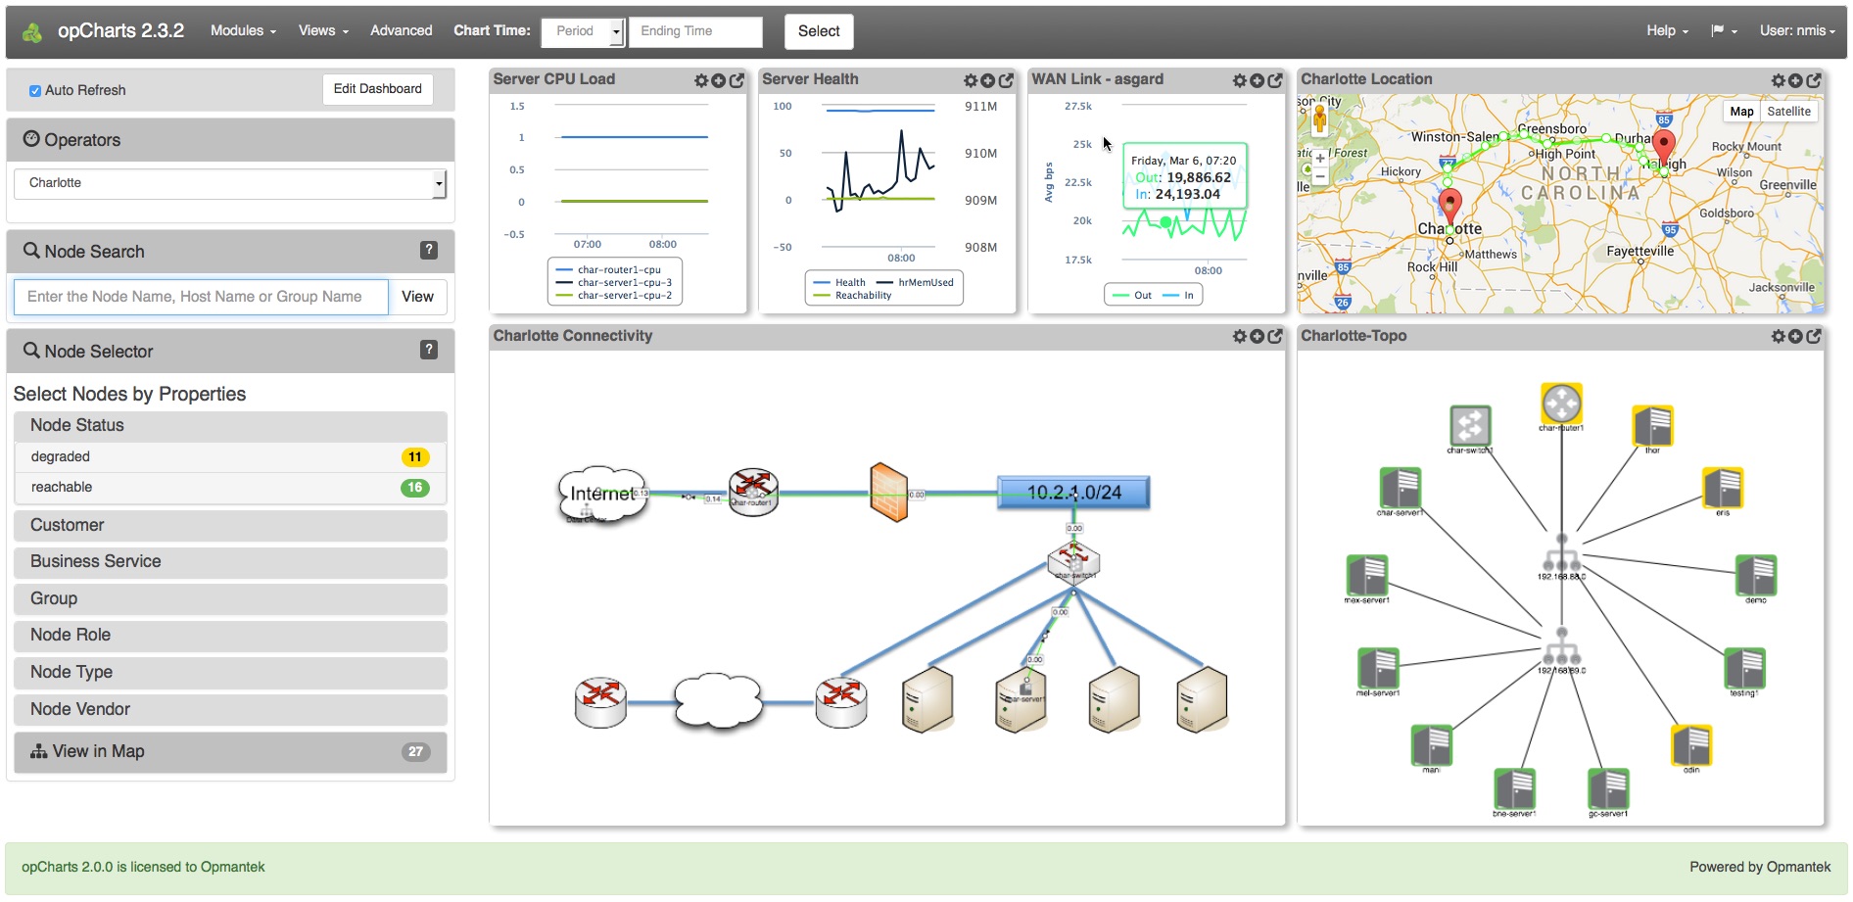The width and height of the screenshot is (1853, 902).
Task: Toggle char-server1-cpu-3 series in legend
Action: point(614,282)
